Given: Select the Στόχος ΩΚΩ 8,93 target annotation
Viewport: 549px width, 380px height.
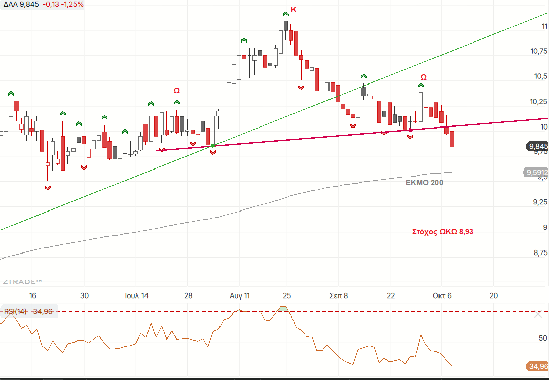Looking at the screenshot, I should coord(443,232).
